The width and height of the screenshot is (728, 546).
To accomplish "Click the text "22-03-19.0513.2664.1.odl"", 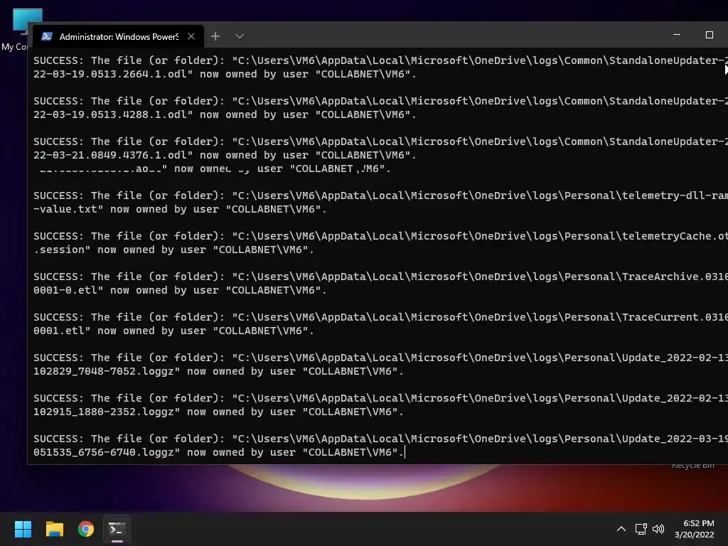I will tap(110, 74).
